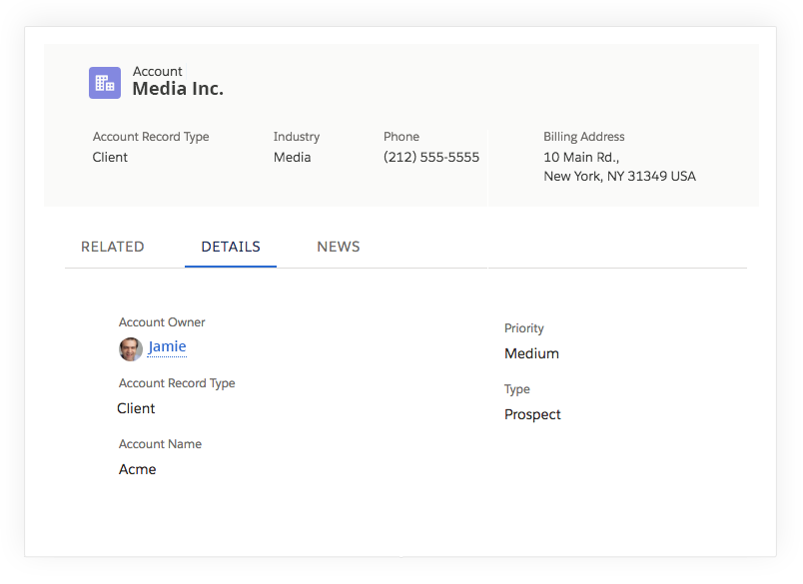The width and height of the screenshot is (803, 584).
Task: Click the Account Name field label
Action: click(160, 444)
